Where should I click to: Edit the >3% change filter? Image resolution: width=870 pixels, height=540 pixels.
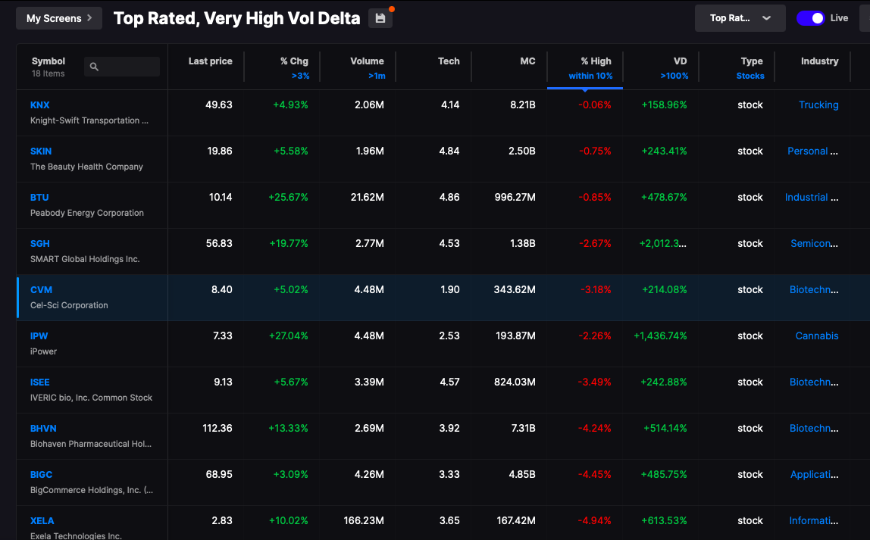300,76
